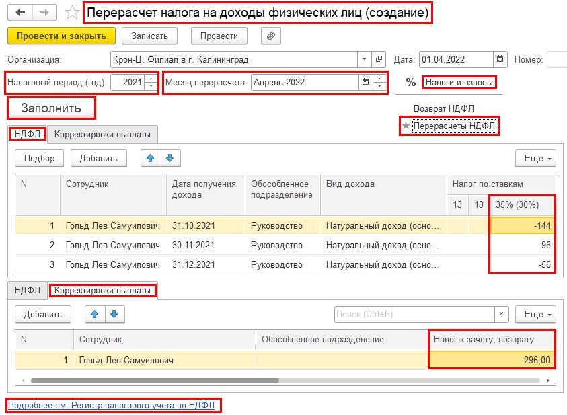Clear the search field with the X button
This screenshot has width=567, height=415.
[x=501, y=314]
